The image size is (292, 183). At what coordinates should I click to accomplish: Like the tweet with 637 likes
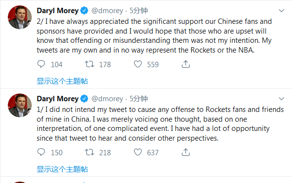(x=138, y=152)
